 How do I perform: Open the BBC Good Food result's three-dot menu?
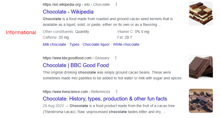[x=116, y=58]
